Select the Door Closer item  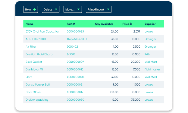pyautogui.click(x=33, y=92)
